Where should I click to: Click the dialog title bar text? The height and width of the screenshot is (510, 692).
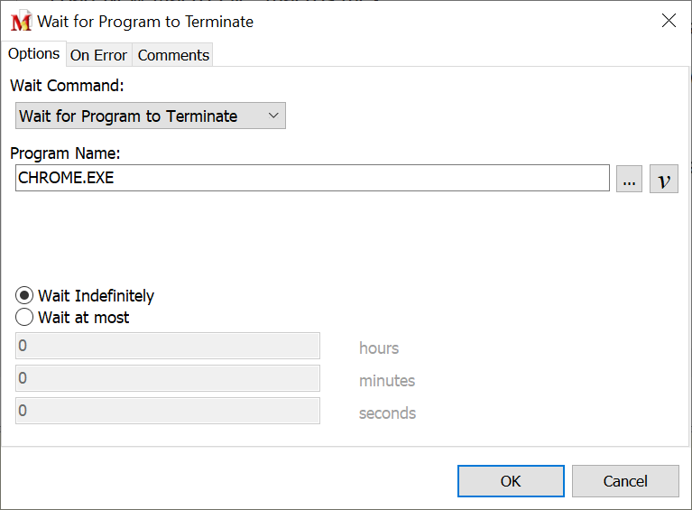click(x=145, y=22)
